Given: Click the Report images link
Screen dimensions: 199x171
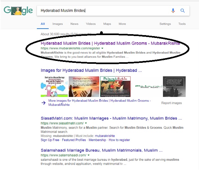Looking at the screenshot, I should (x=171, y=103).
